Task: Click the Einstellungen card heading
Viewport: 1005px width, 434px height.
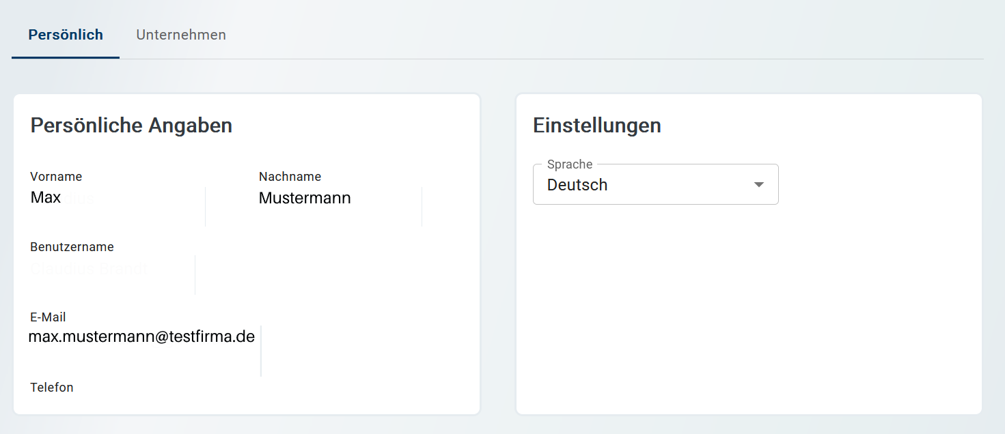Action: [x=596, y=126]
